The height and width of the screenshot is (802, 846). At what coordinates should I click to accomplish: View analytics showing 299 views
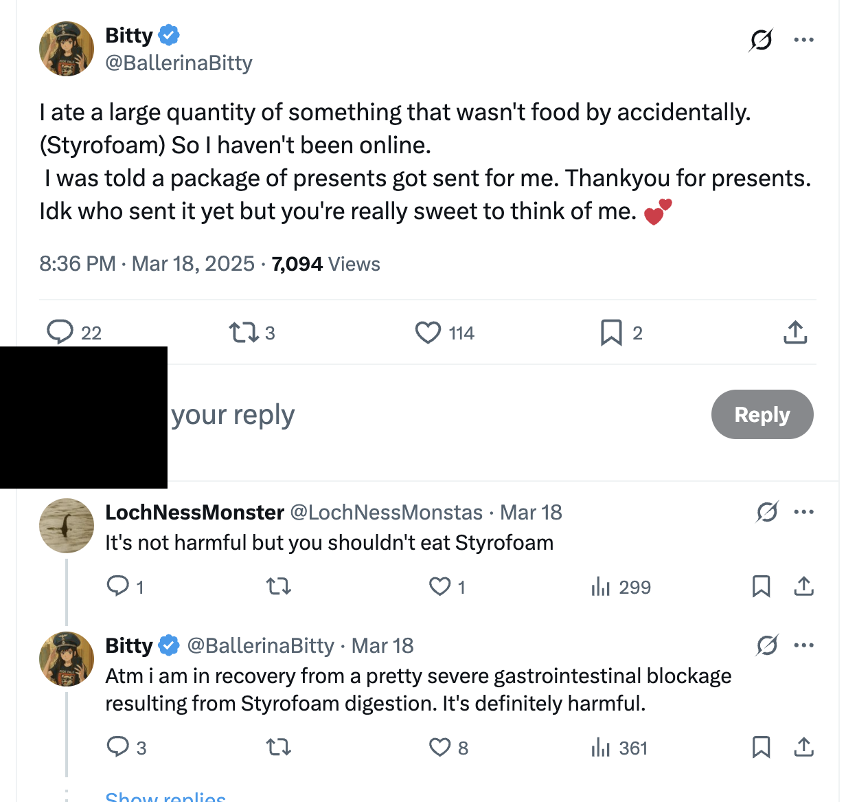pos(621,587)
